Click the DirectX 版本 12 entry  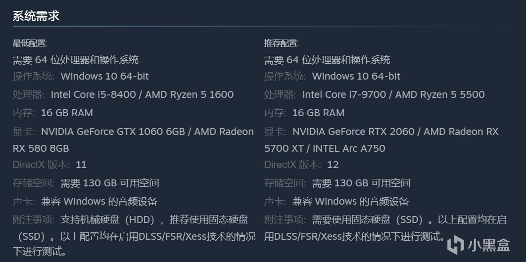point(301,165)
